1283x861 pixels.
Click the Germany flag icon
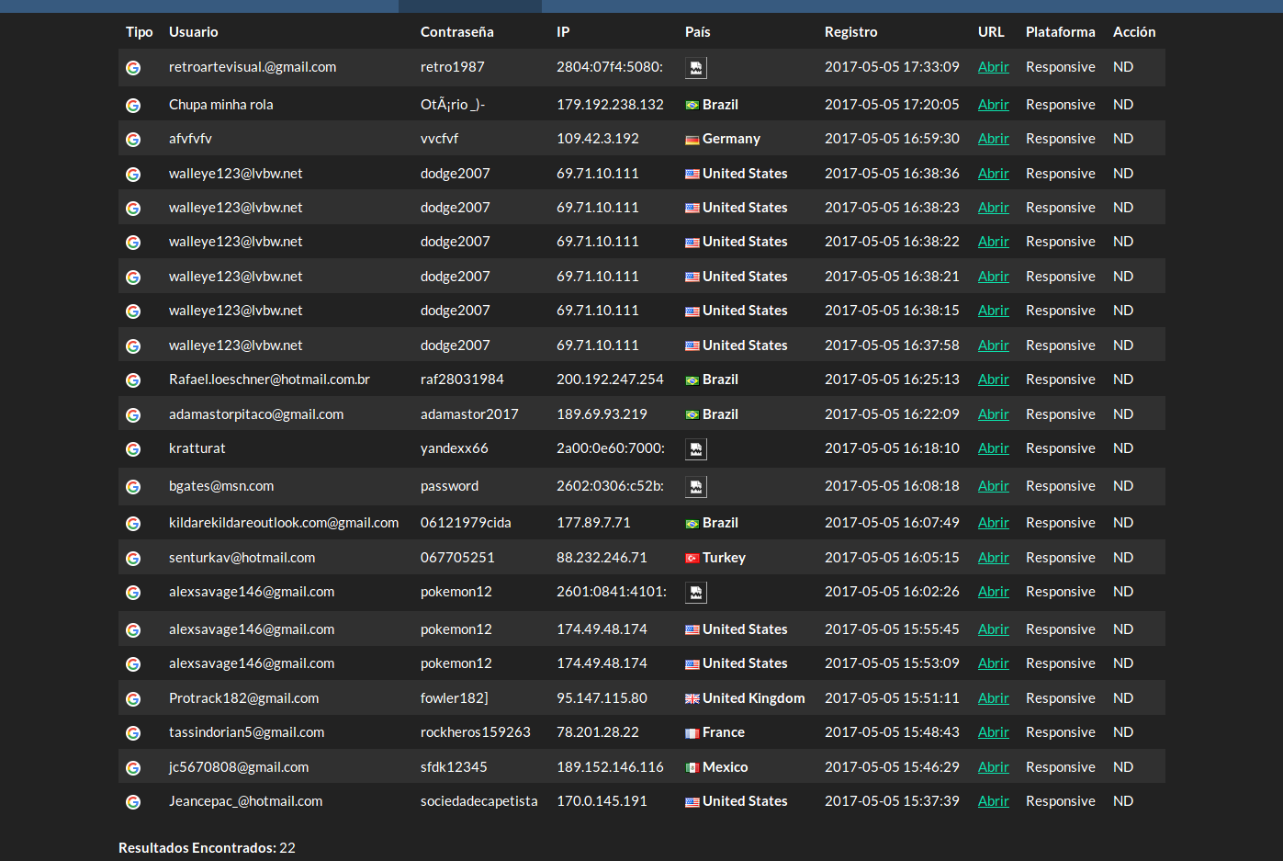coord(692,140)
